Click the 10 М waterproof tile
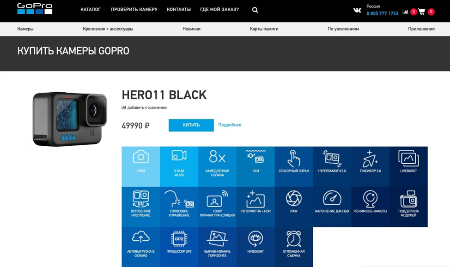Image resolution: width=450 pixels, height=267 pixels. (x=255, y=166)
